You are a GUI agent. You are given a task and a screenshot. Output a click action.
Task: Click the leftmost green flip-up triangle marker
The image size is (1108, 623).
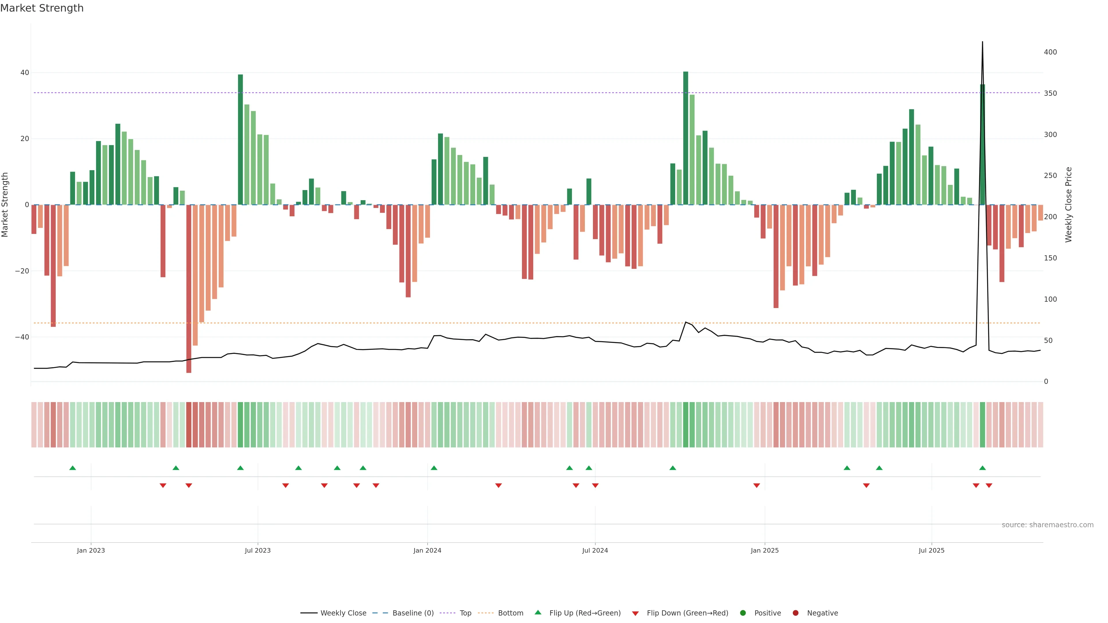pos(73,468)
